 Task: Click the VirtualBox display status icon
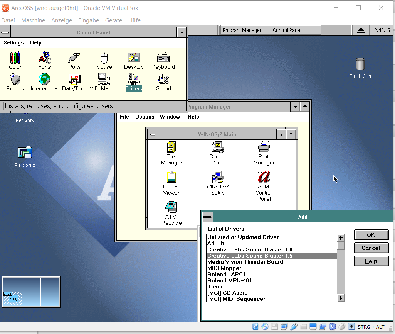tap(313, 326)
